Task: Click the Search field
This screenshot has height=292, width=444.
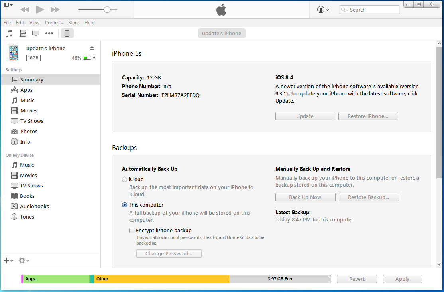Action: 369,10
